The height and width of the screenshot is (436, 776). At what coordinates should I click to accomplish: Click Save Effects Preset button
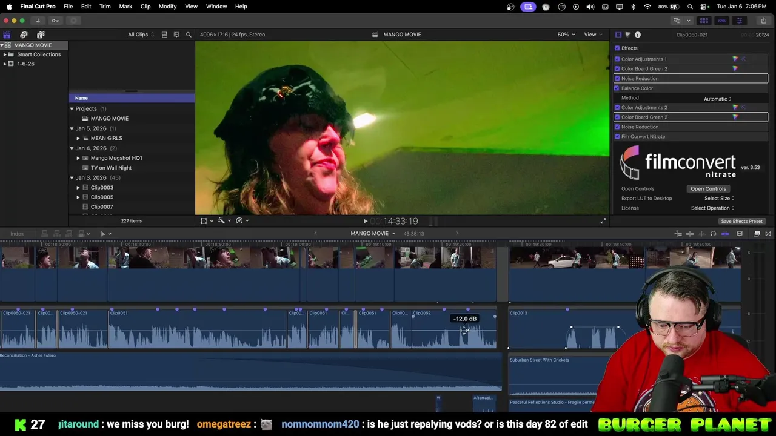(741, 221)
